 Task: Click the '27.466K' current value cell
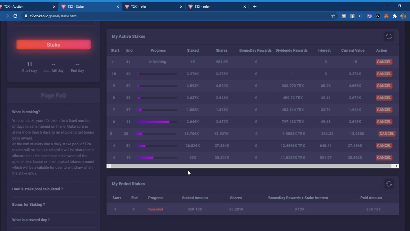pyautogui.click(x=355, y=146)
